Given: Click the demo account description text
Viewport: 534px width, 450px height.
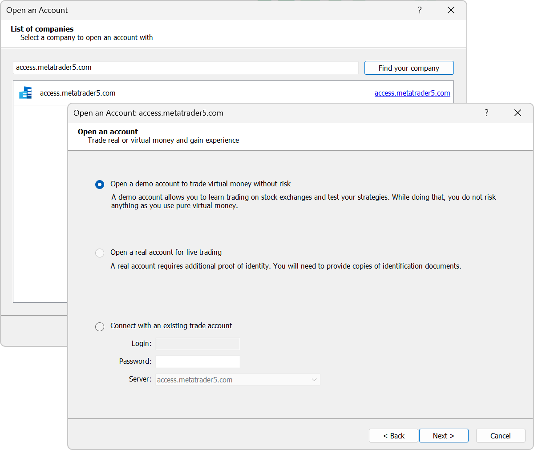Looking at the screenshot, I should point(303,201).
